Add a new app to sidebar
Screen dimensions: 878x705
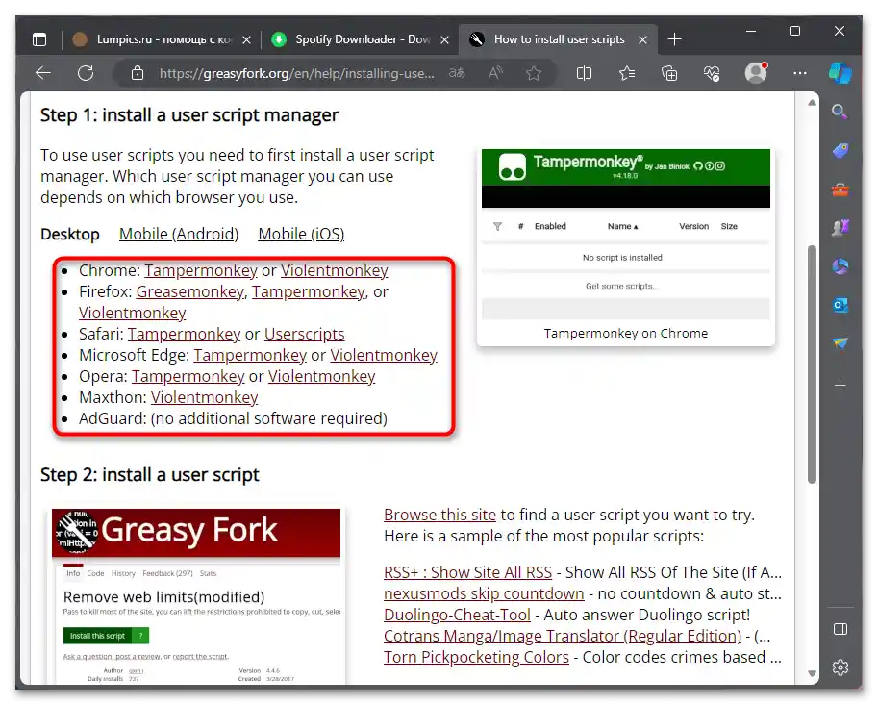(840, 386)
